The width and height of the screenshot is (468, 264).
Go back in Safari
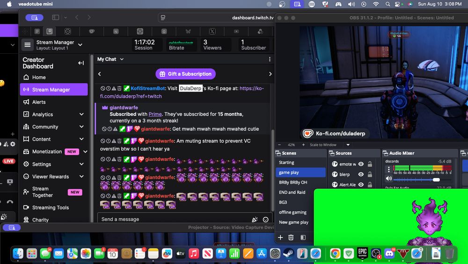(77, 18)
